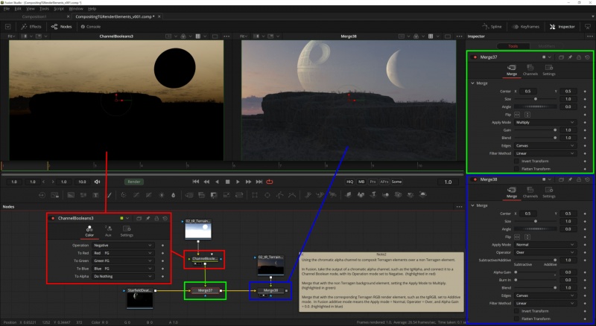
Task: Click horizontal Flip icon in Merge37
Action: click(x=517, y=115)
